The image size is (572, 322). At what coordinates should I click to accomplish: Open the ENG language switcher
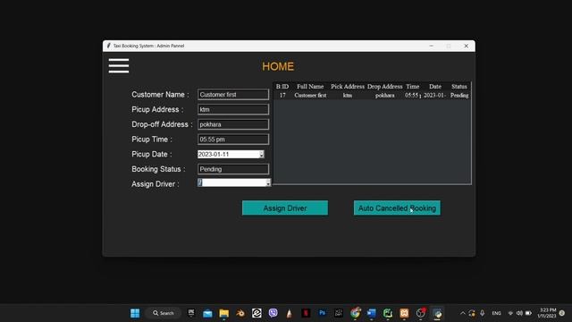(x=497, y=313)
